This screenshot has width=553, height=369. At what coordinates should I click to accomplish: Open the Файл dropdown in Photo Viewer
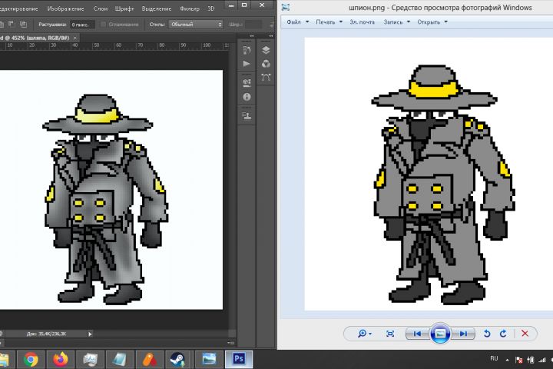point(296,22)
